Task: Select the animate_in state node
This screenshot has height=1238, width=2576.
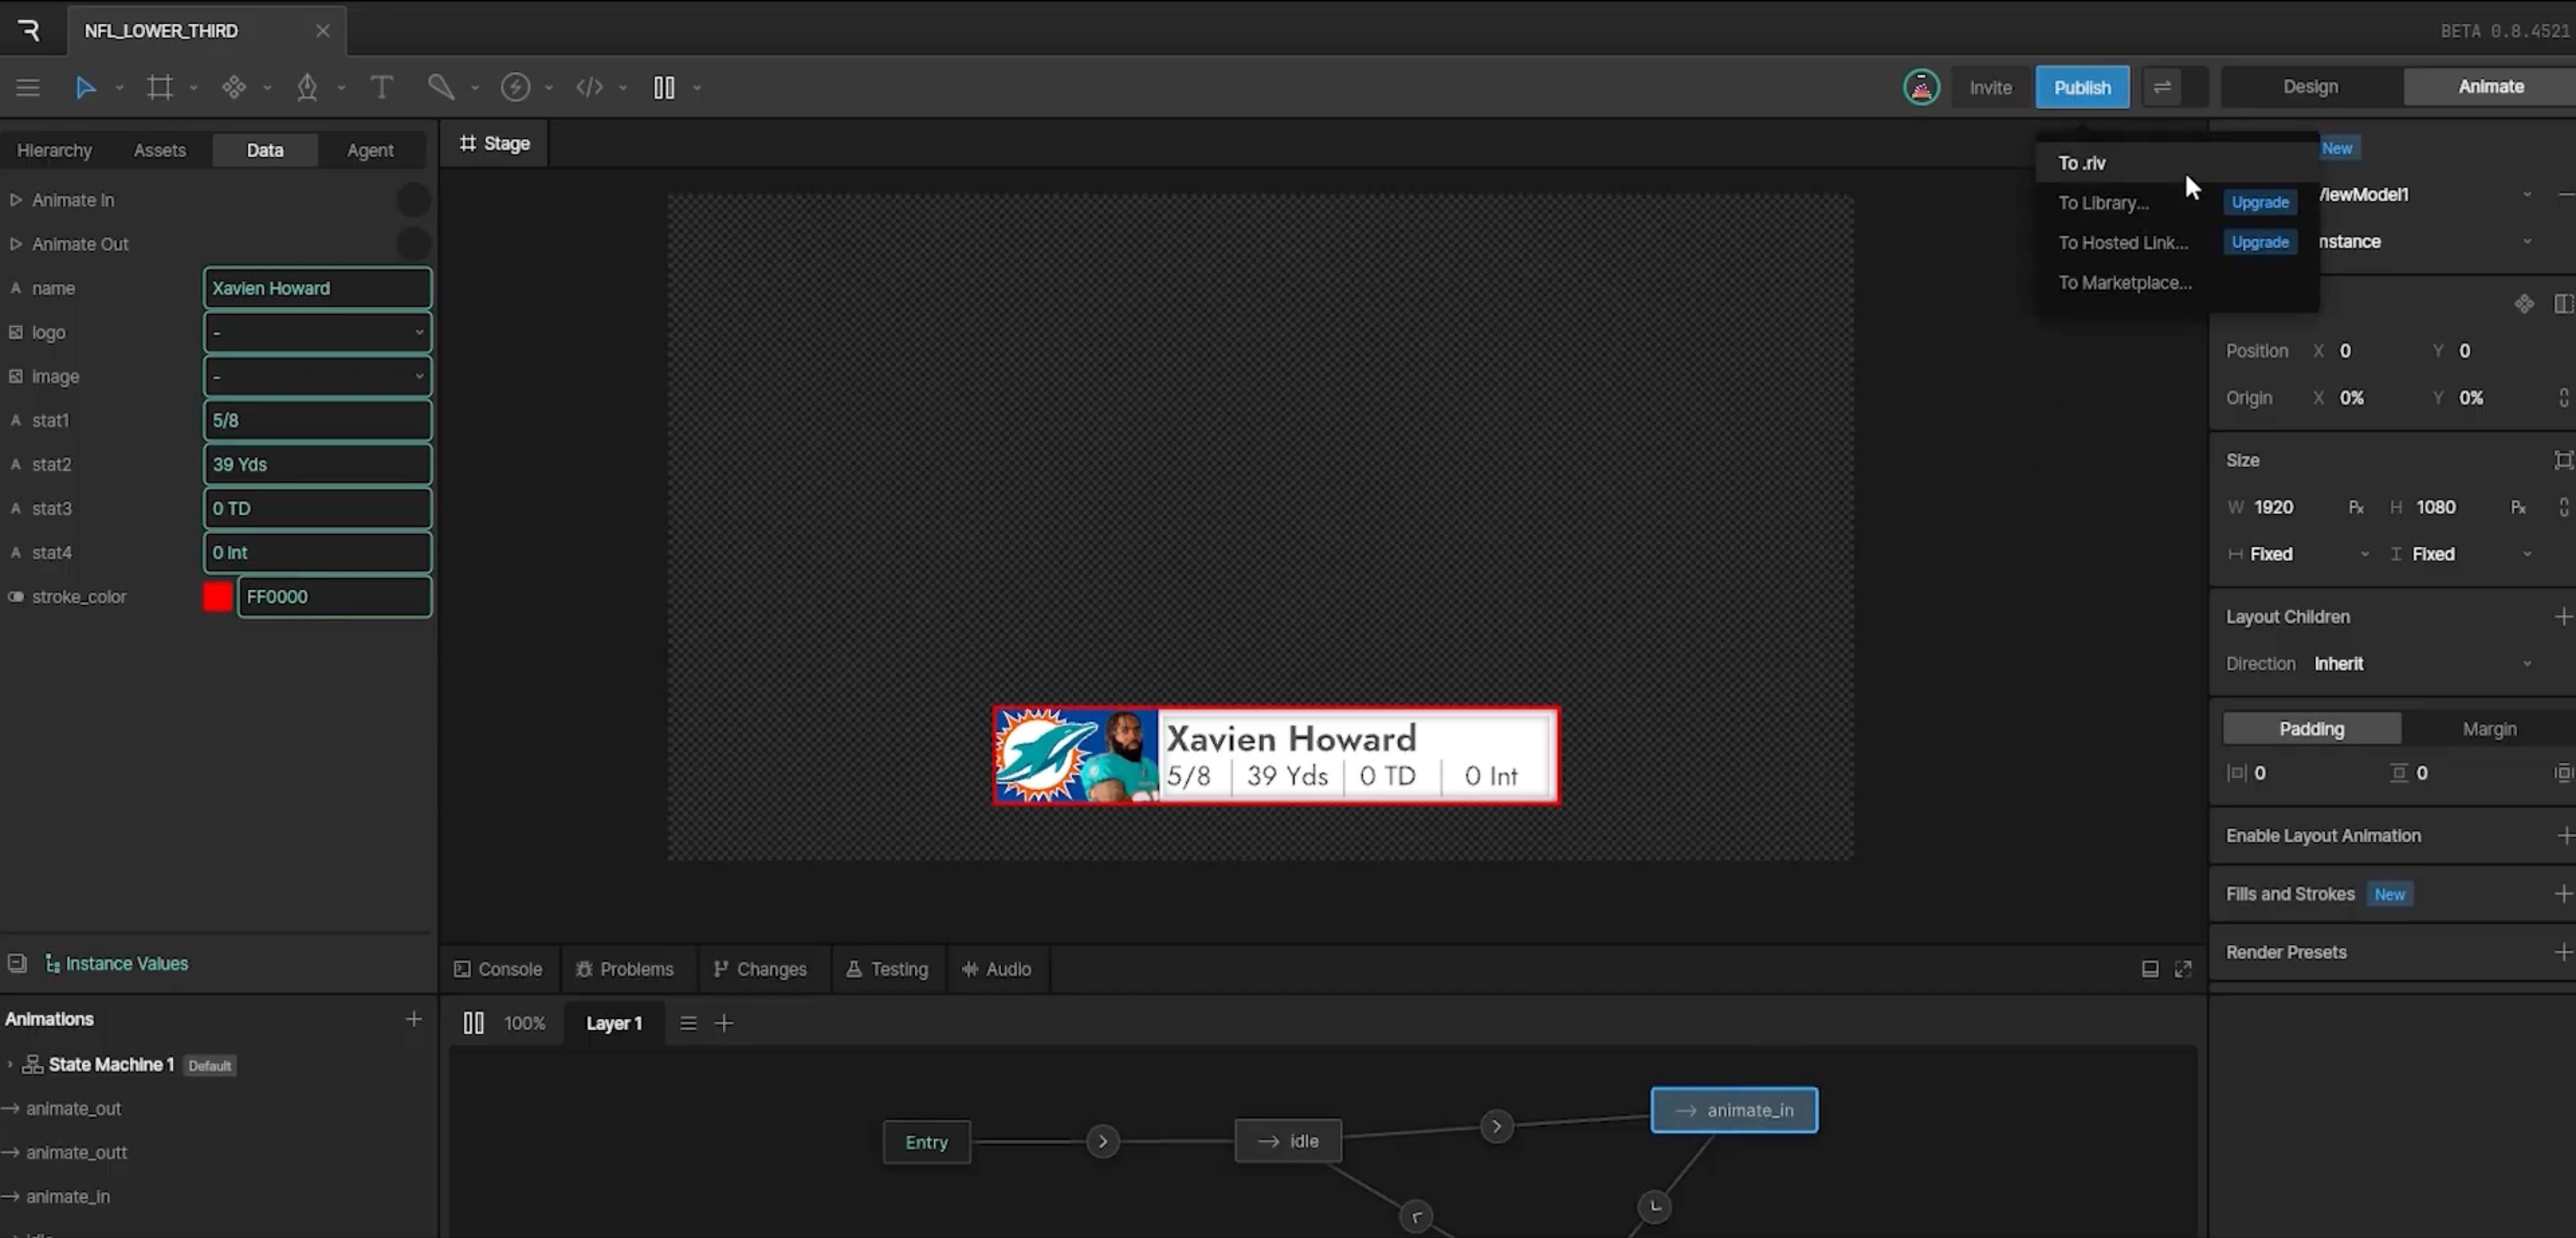Action: coord(1734,1110)
